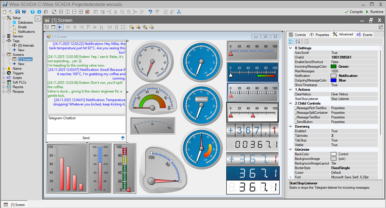
Task: Click the green IncomingMessageColor swatch
Action: click(x=334, y=67)
